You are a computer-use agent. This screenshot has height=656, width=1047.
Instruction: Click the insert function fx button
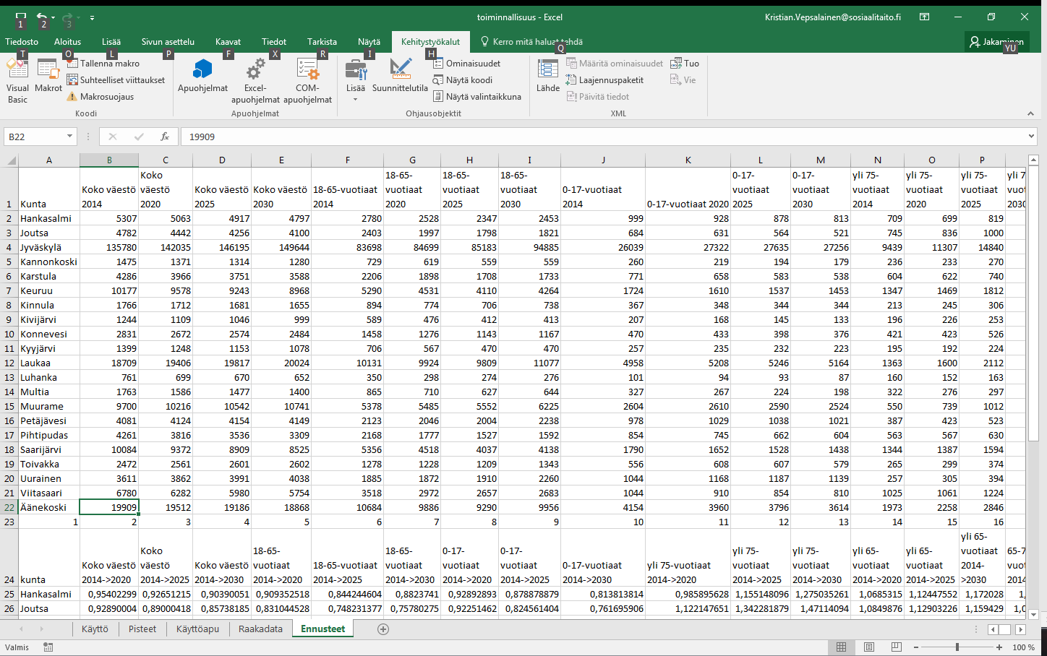coord(165,137)
